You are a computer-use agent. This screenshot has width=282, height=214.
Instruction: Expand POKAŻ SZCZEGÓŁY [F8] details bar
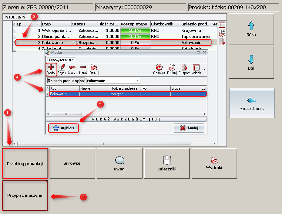pyautogui.click(x=126, y=119)
